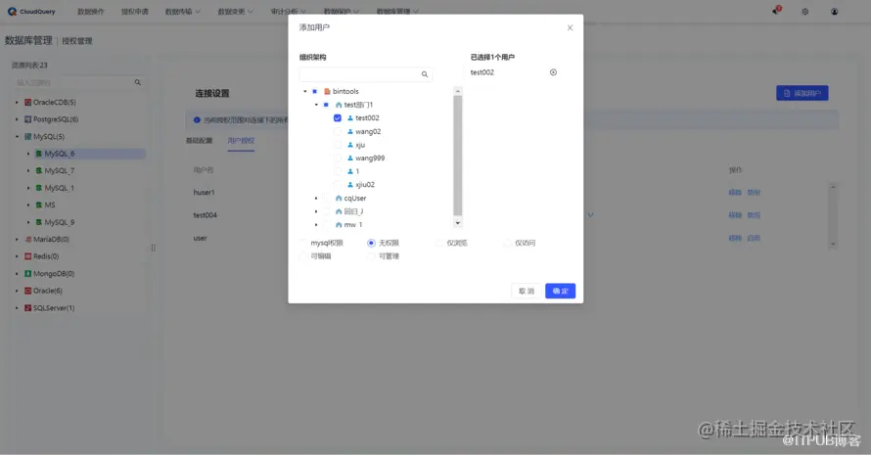Toggle the bintools root checkbox
Screen dimensions: 871x455
[x=314, y=91]
